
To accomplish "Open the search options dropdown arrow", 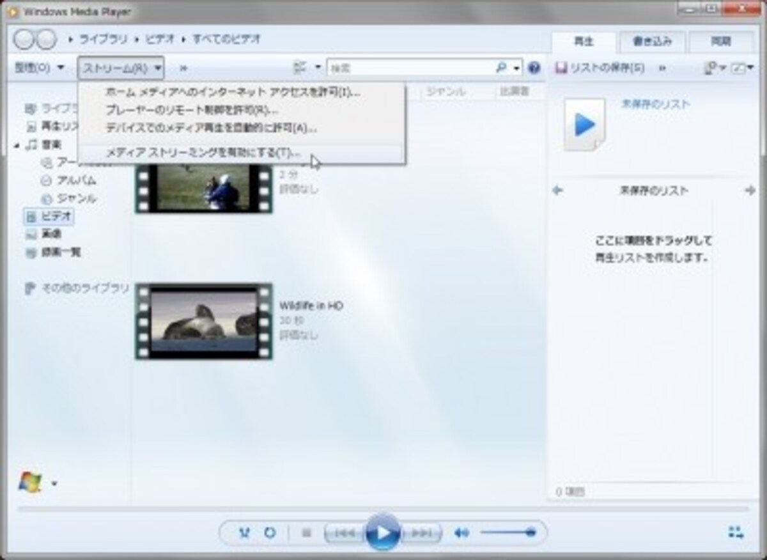I will 516,67.
